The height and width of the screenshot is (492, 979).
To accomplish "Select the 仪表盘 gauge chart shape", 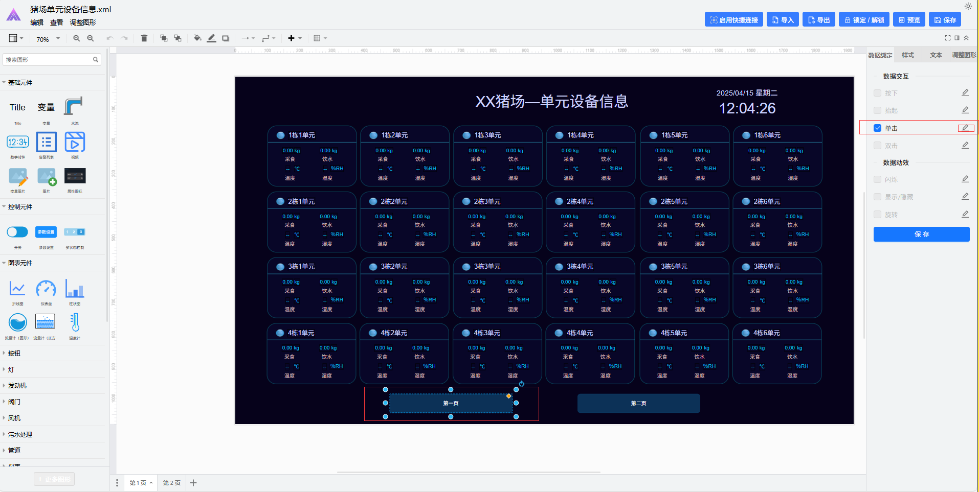I will coord(46,290).
